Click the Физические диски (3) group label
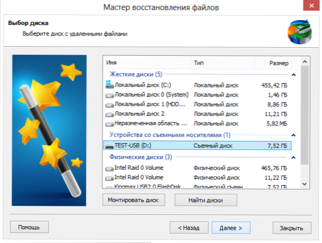 (x=141, y=157)
